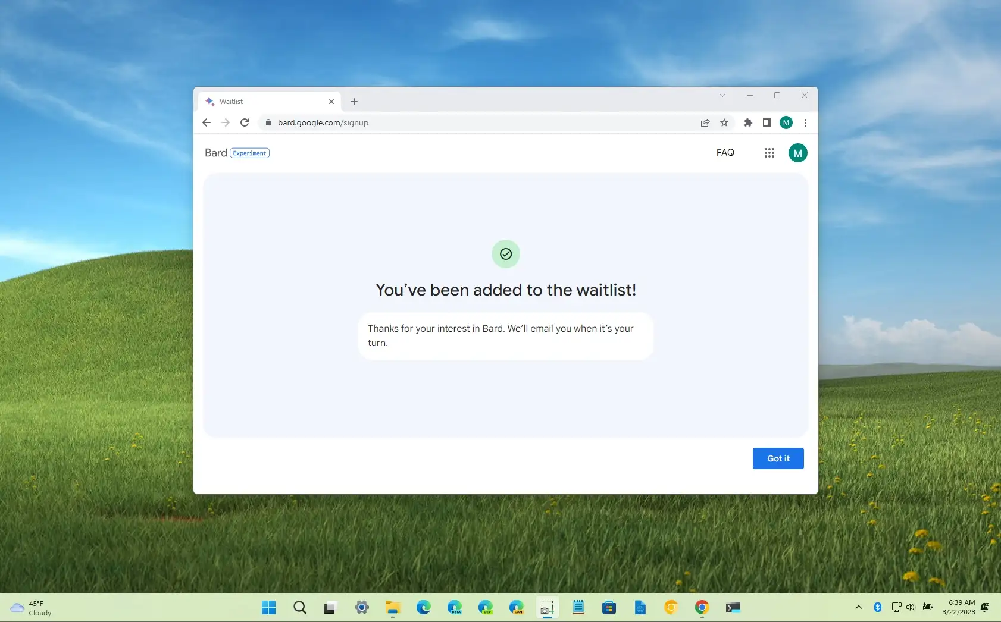
Task: Launch Edge Canary from the taskbar
Action: 517,607
